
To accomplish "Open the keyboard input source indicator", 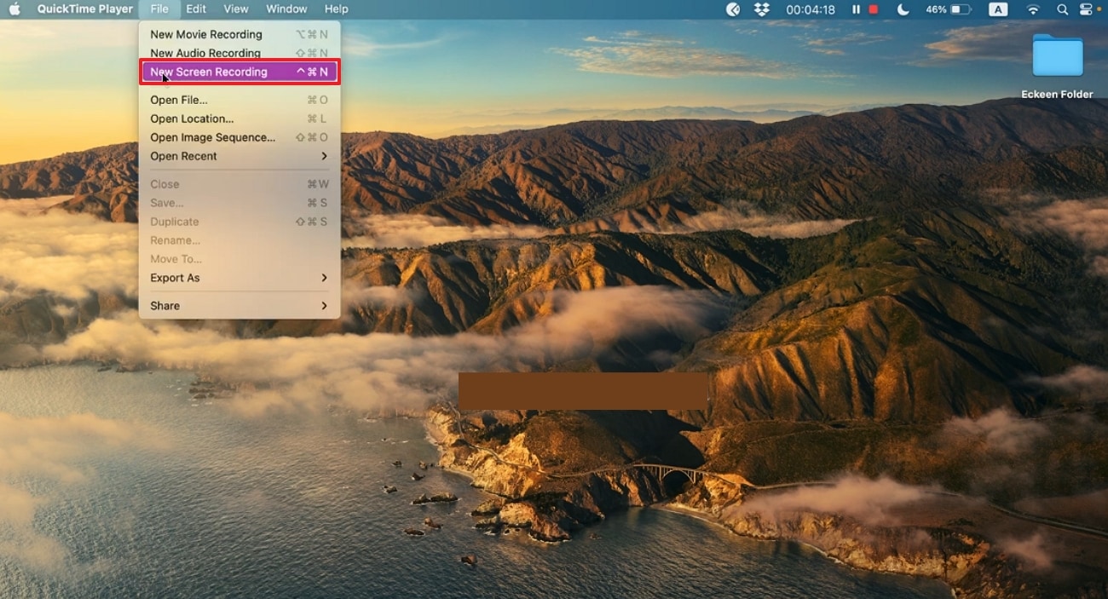I will (x=998, y=9).
